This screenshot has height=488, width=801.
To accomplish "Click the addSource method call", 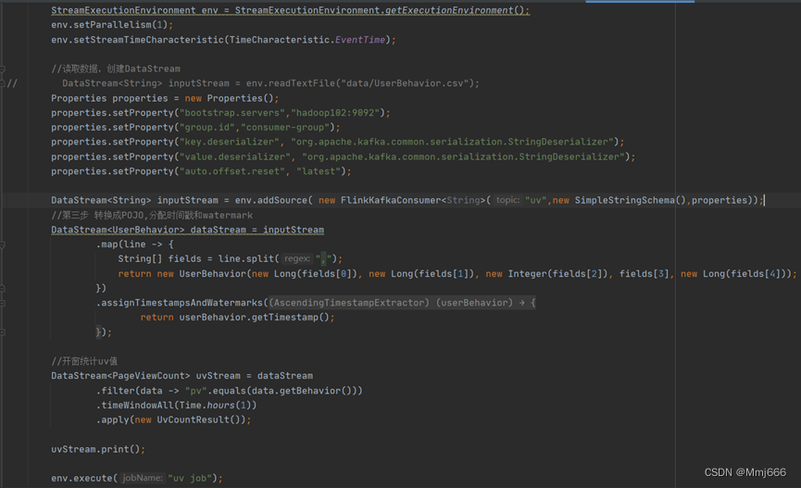I will (282, 200).
